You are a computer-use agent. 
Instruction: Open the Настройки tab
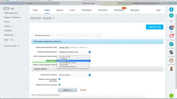[x=87, y=10]
